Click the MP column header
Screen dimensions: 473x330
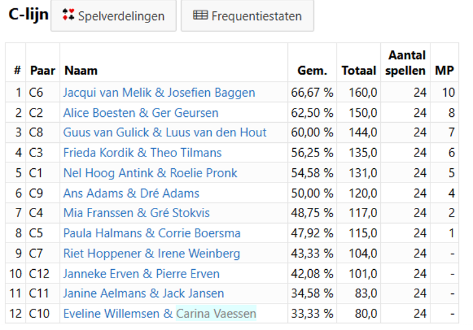tap(445, 71)
